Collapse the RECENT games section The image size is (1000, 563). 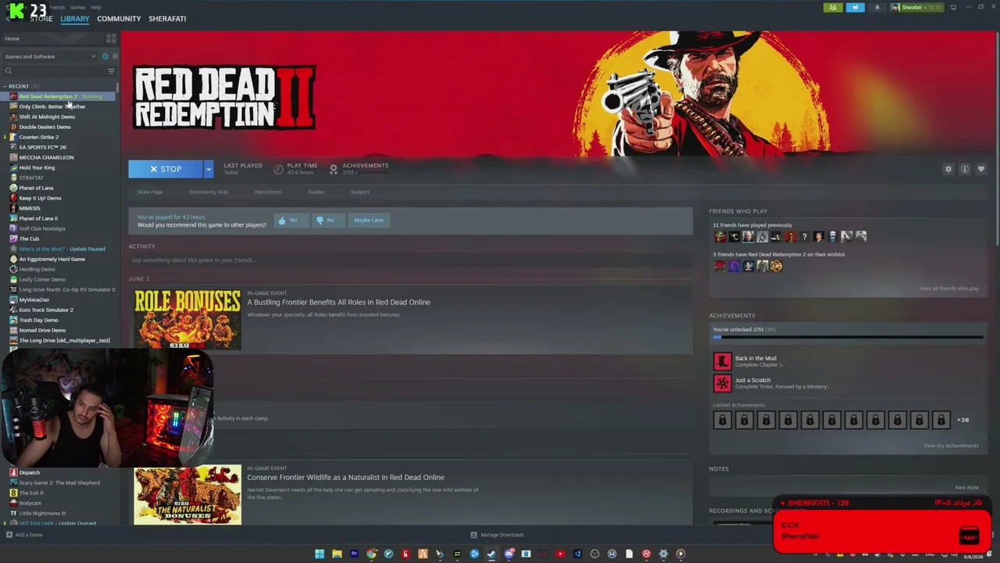click(5, 86)
